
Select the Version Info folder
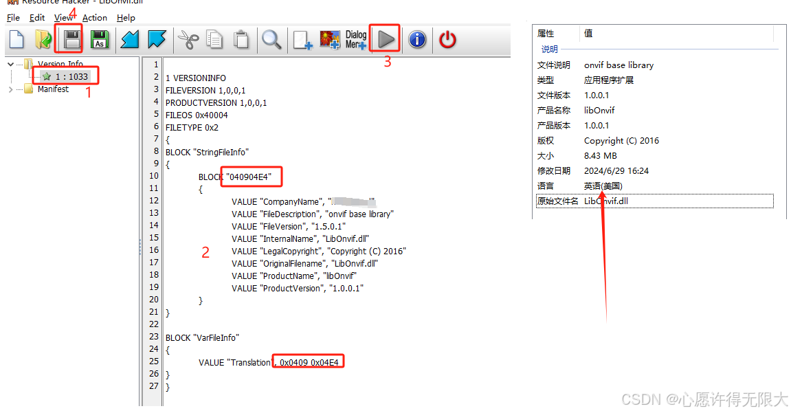click(54, 64)
